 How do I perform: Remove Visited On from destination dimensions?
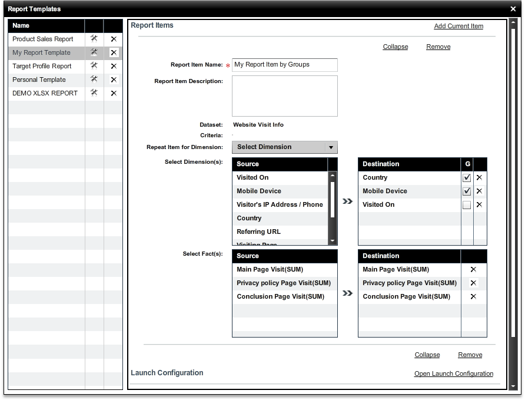pos(479,204)
